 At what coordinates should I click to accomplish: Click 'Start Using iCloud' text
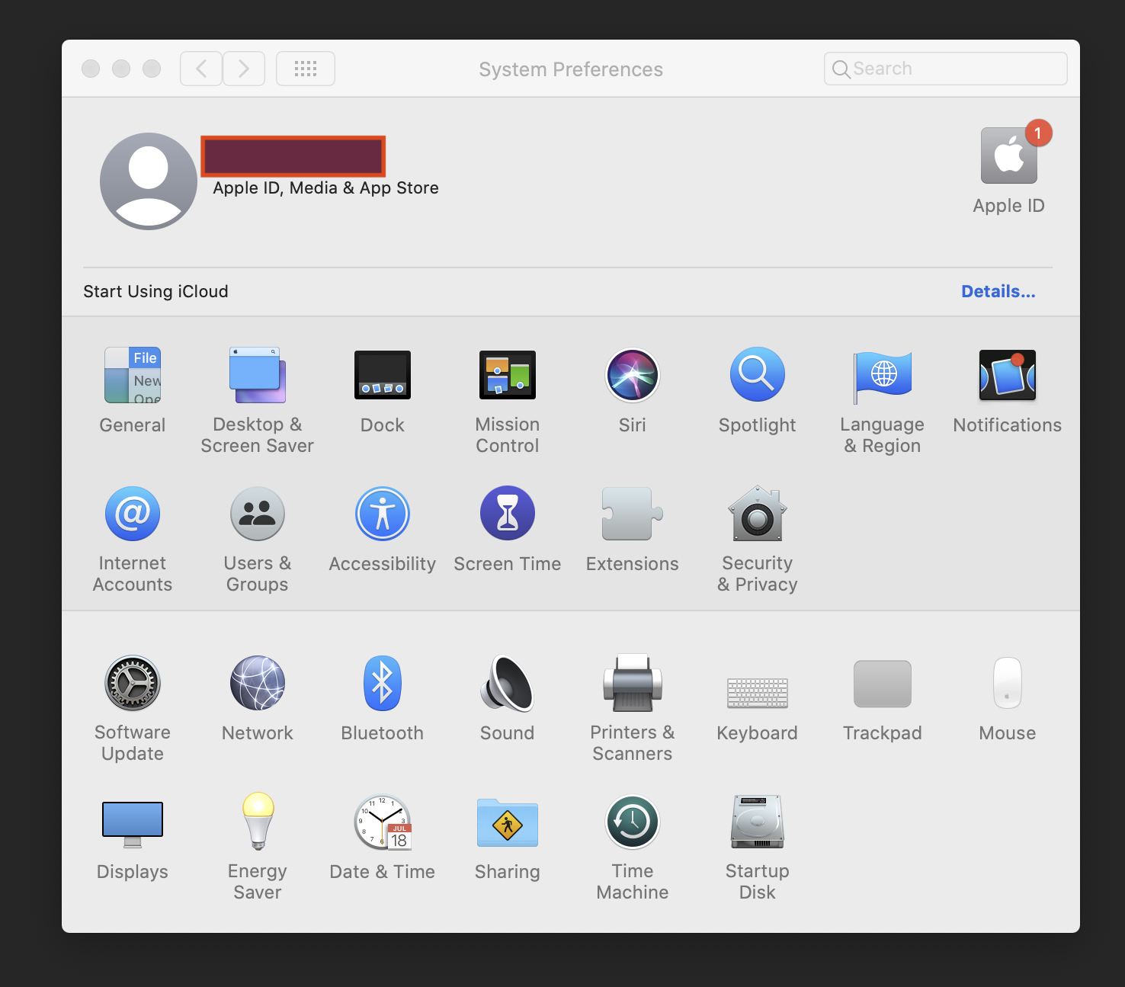155,291
